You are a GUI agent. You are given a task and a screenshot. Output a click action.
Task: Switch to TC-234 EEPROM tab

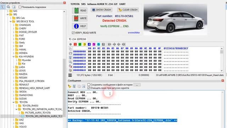[77, 39]
